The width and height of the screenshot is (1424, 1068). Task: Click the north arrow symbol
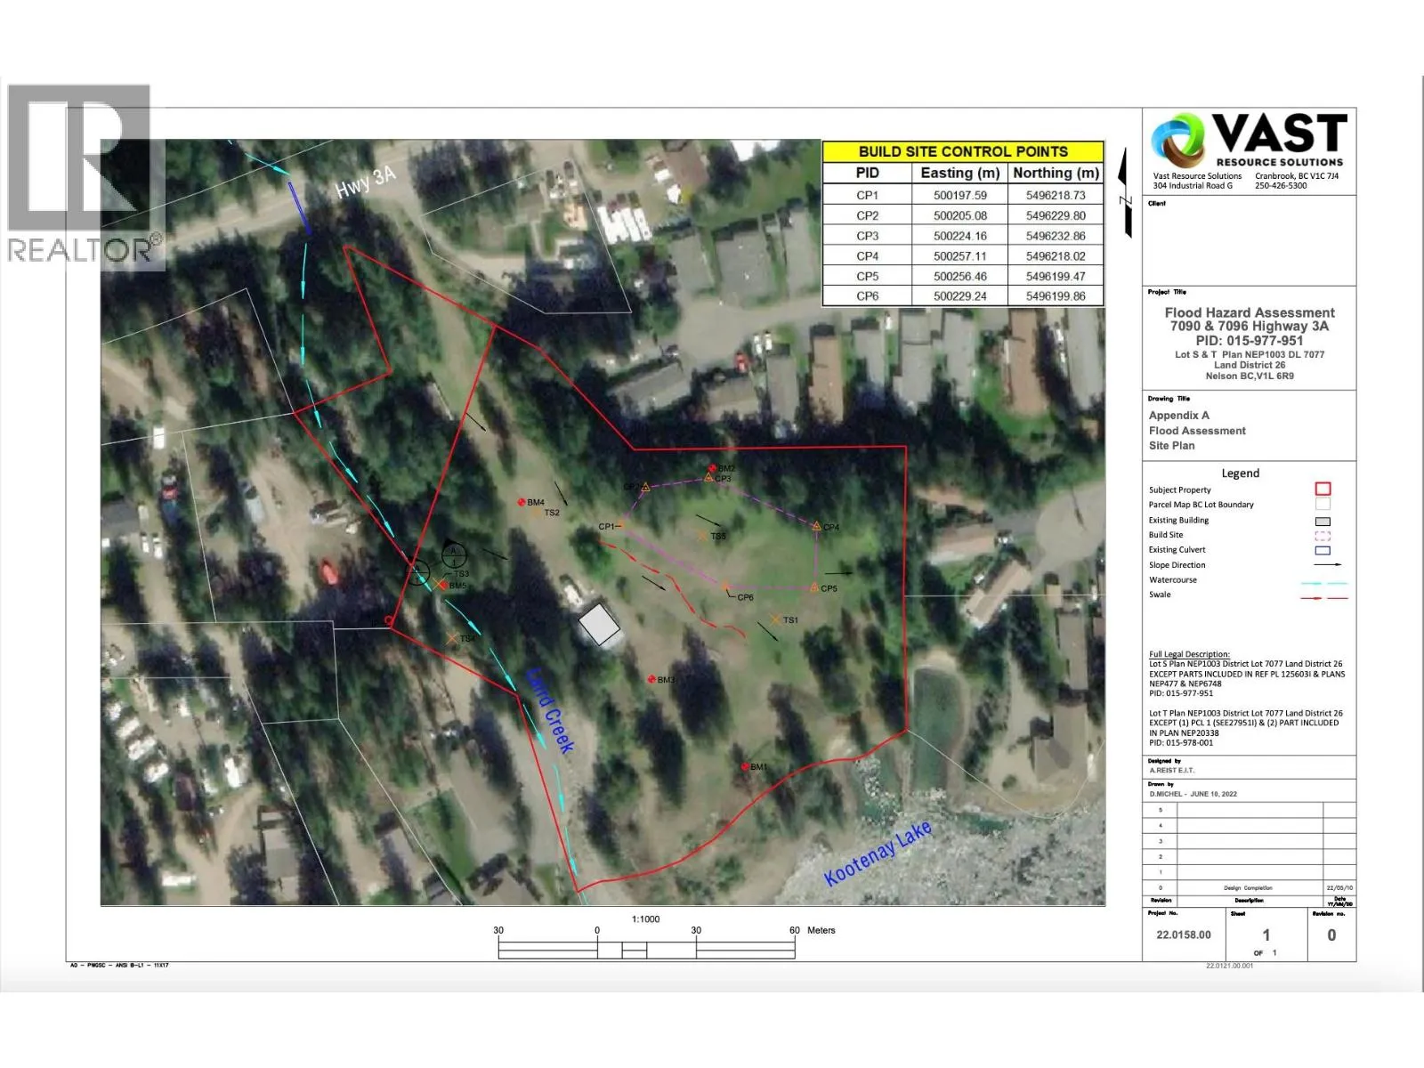[1128, 193]
